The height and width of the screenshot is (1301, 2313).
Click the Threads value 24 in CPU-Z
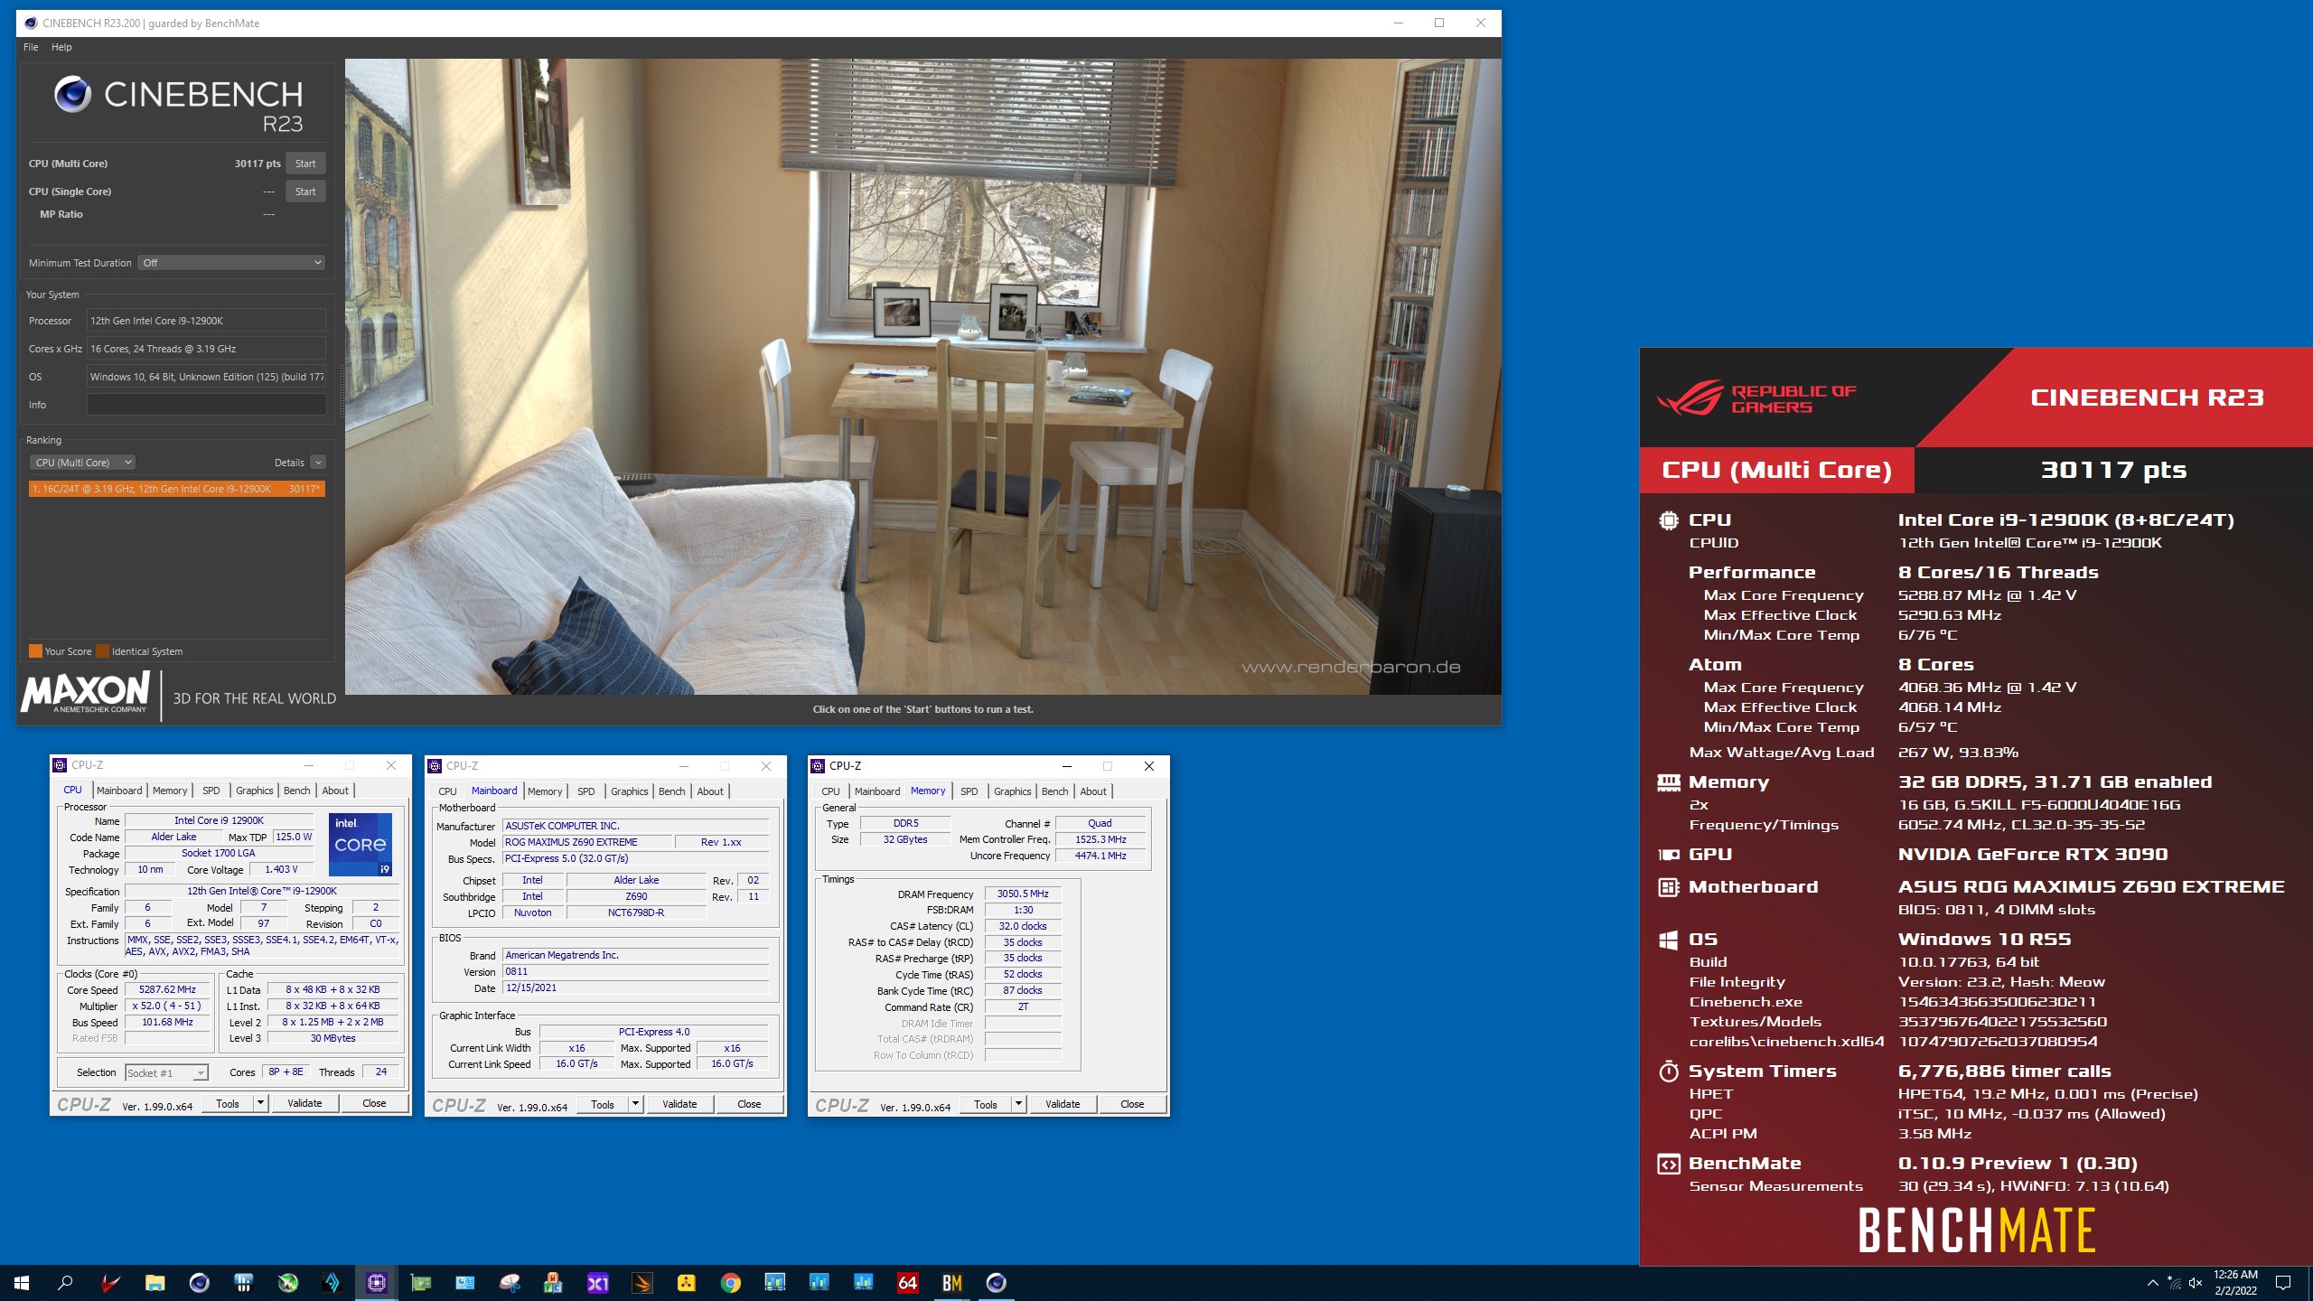380,1072
